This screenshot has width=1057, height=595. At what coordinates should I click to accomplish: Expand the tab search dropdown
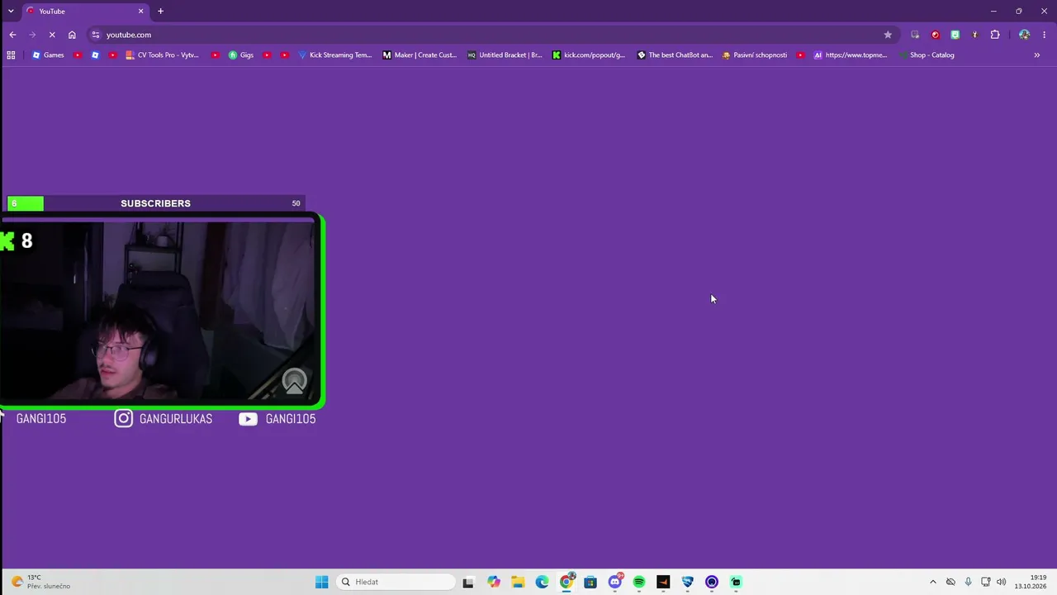click(x=11, y=11)
